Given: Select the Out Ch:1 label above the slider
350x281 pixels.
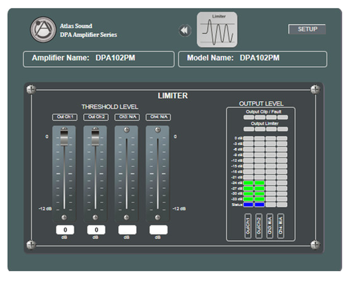Looking at the screenshot, I should (64, 117).
